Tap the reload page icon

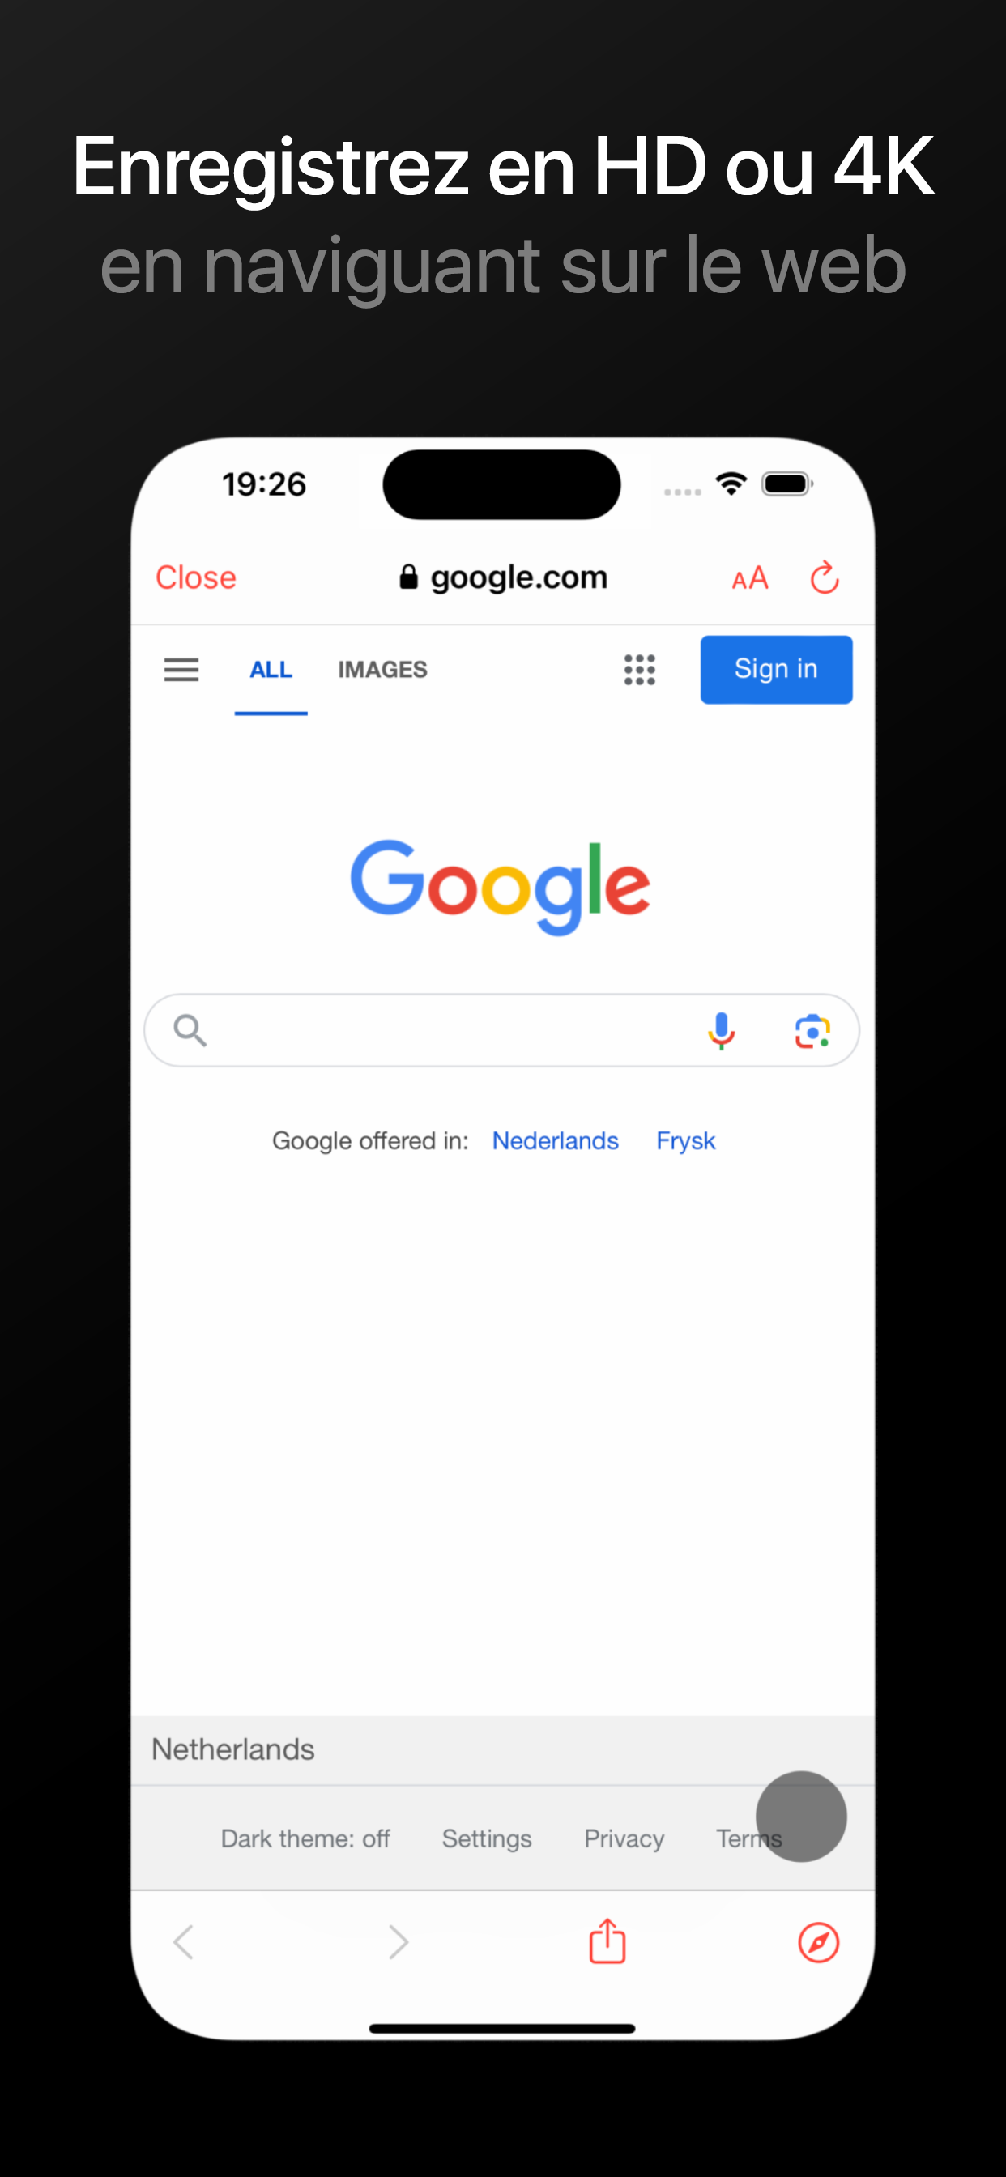click(x=825, y=578)
